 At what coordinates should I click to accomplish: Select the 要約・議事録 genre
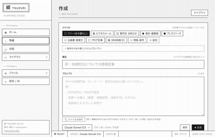point(150,33)
